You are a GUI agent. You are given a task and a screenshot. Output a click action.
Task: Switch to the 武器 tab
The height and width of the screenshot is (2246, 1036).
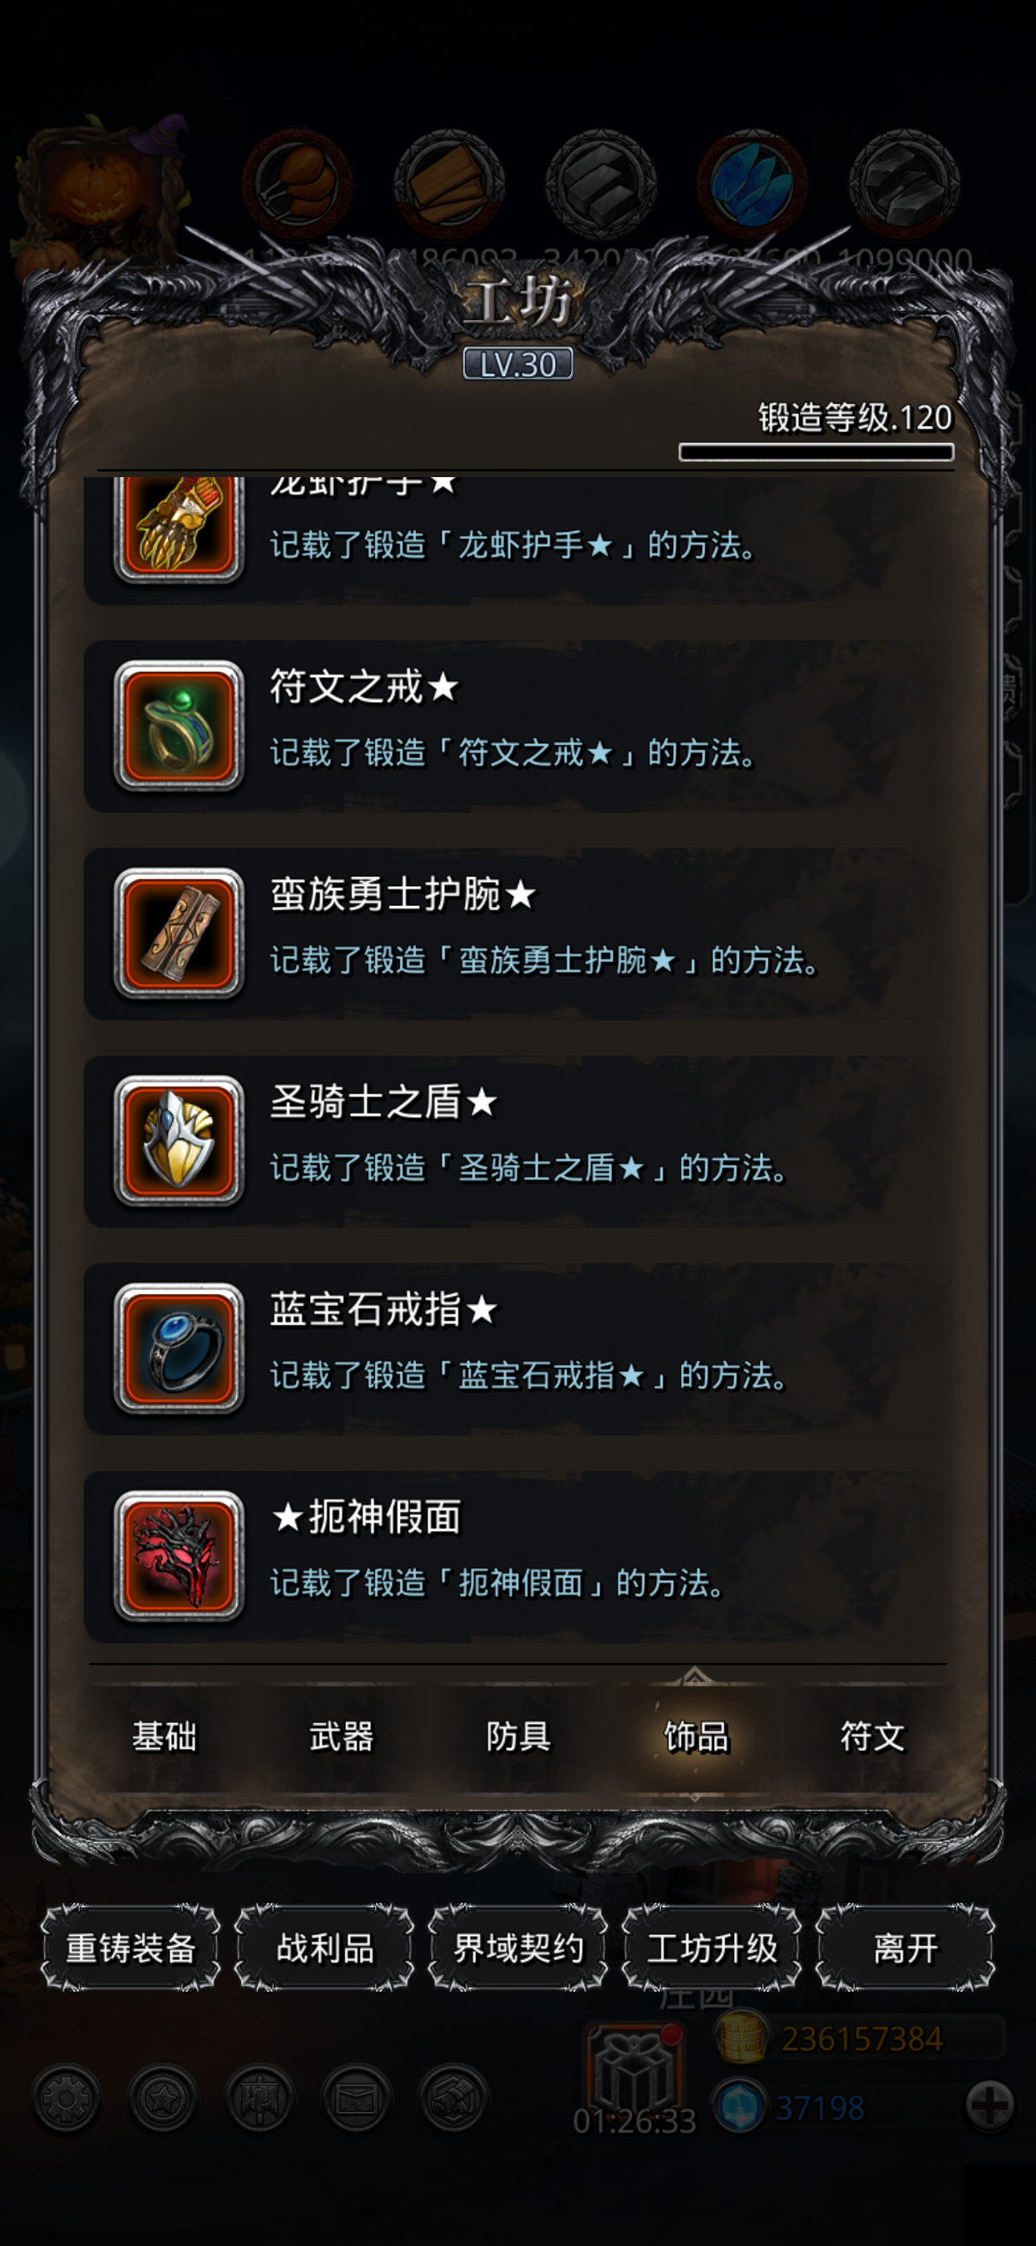point(341,1736)
